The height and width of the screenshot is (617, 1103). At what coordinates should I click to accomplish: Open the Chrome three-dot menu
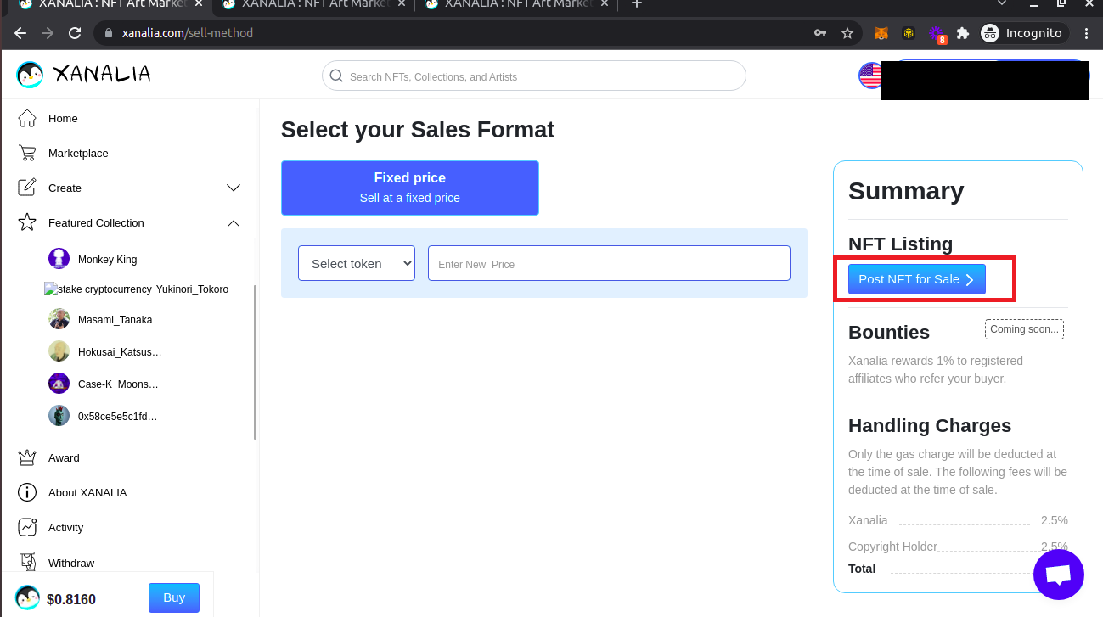pyautogui.click(x=1086, y=33)
